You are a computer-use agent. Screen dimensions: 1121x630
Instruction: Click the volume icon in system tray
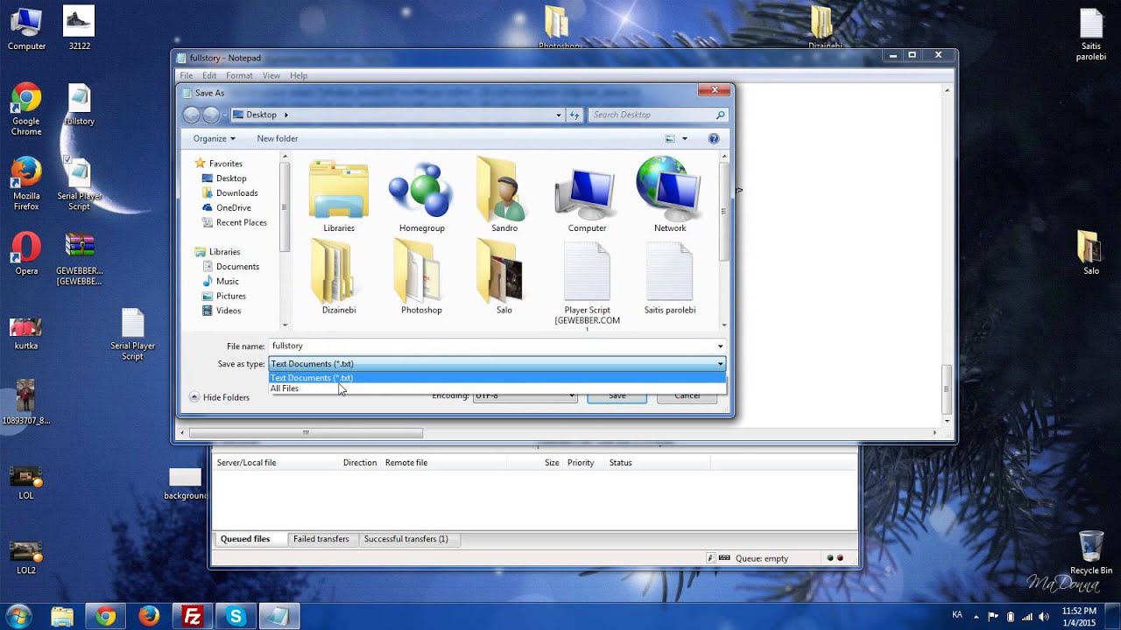coord(1043,616)
